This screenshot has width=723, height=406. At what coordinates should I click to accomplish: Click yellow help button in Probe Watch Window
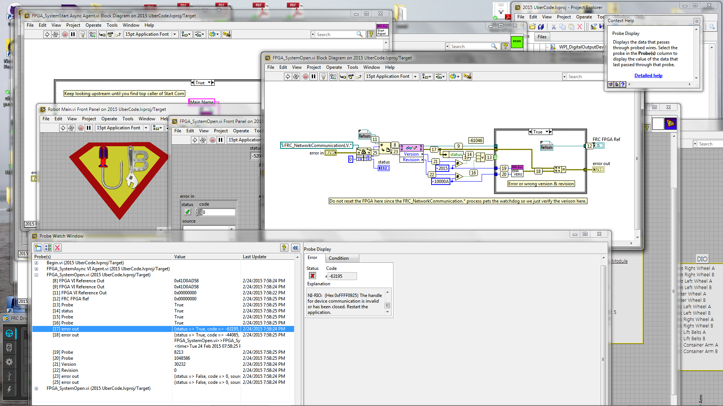point(284,248)
